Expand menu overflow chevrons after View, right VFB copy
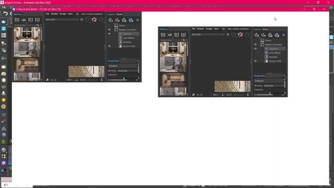 tap(223, 29)
